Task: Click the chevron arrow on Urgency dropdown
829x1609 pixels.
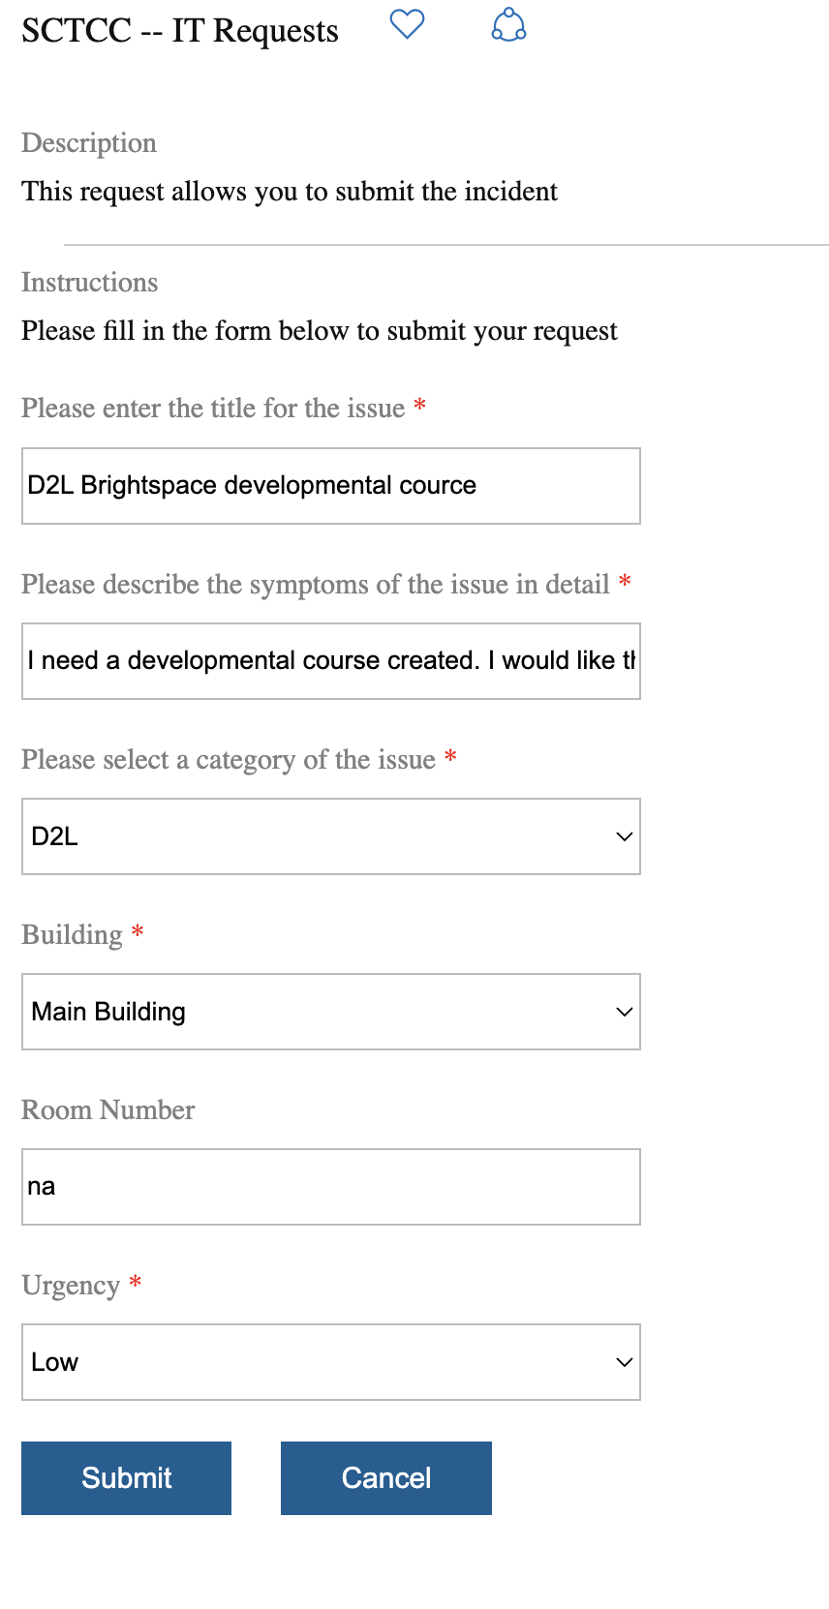Action: [x=624, y=1362]
